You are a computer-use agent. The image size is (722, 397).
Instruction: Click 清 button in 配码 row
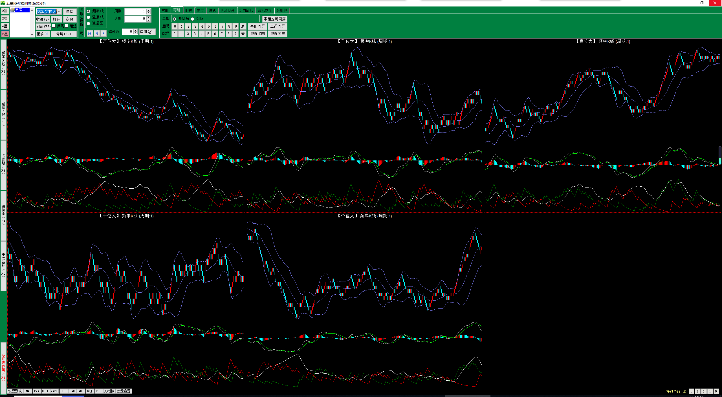click(243, 34)
